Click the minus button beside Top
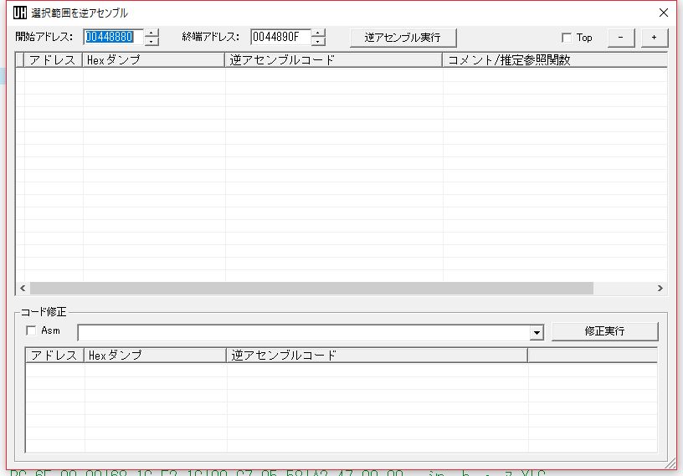Viewport: 683px width, 476px height. 621,38
